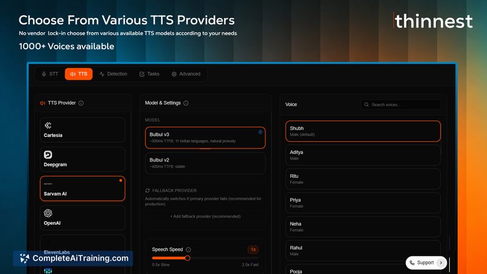Viewport: 487px width, 274px height.
Task: Pick the Rahul voice
Action: [363, 251]
